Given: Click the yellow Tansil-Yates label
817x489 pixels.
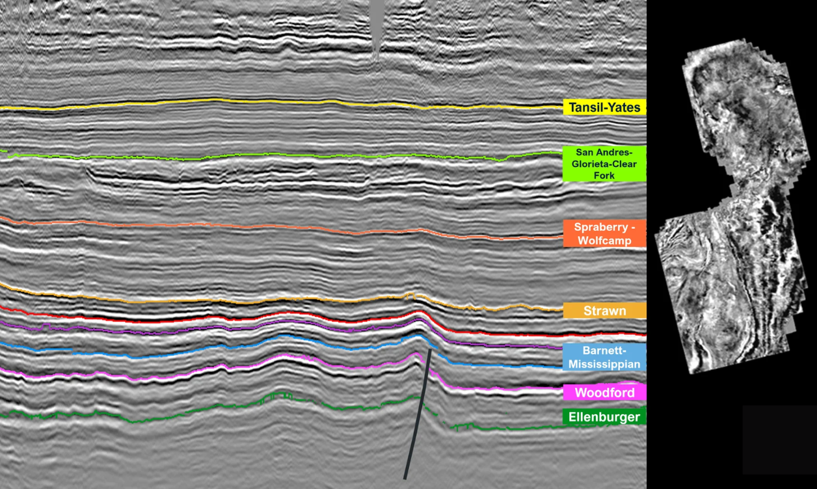Looking at the screenshot, I should [x=604, y=107].
